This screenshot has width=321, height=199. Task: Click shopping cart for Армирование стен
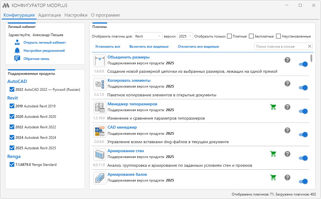[x=273, y=154]
